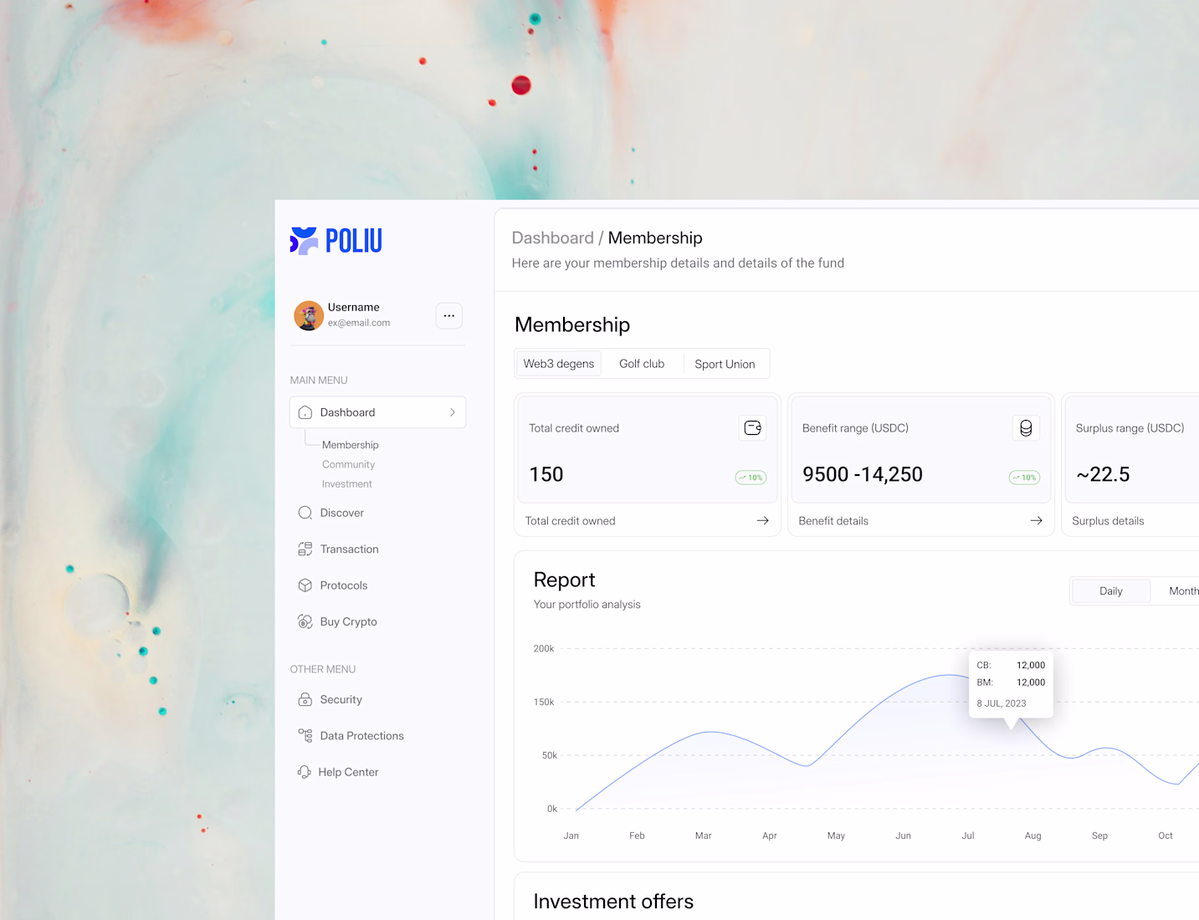Viewport: 1199px width, 920px height.
Task: Open Help Center menu item
Action: pyautogui.click(x=348, y=772)
